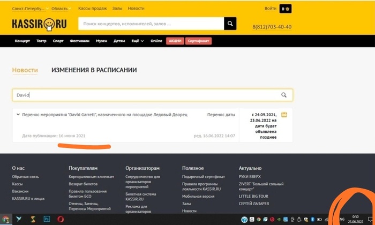Open the Фестивали category
This screenshot has width=375, height=225.
pos(80,41)
